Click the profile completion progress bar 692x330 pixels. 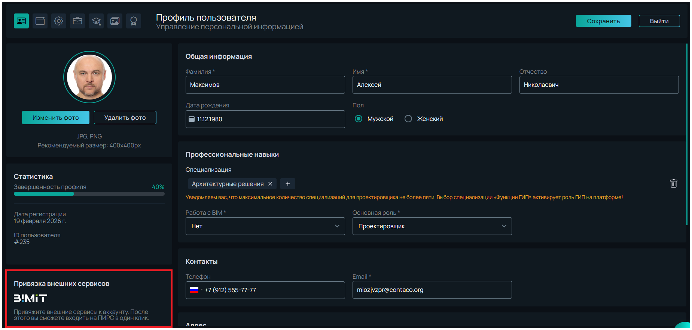(89, 194)
